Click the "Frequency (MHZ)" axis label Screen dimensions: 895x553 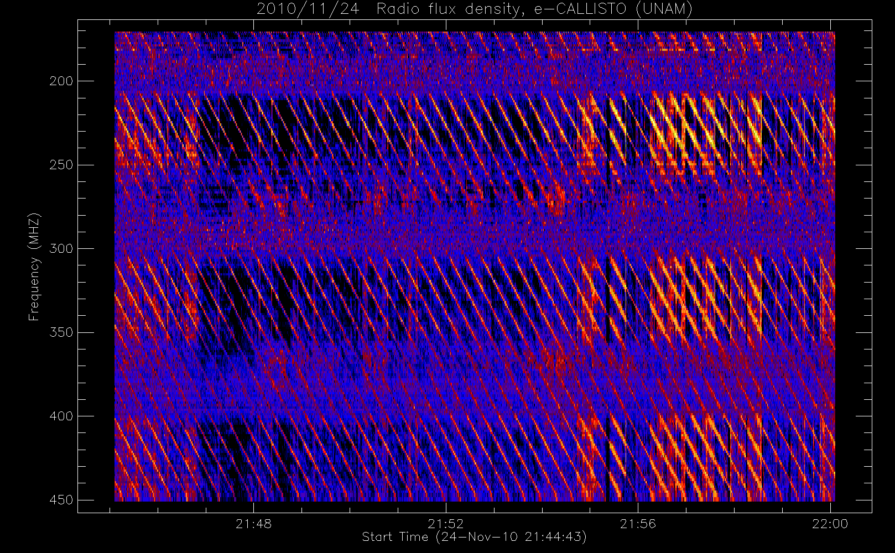(34, 266)
